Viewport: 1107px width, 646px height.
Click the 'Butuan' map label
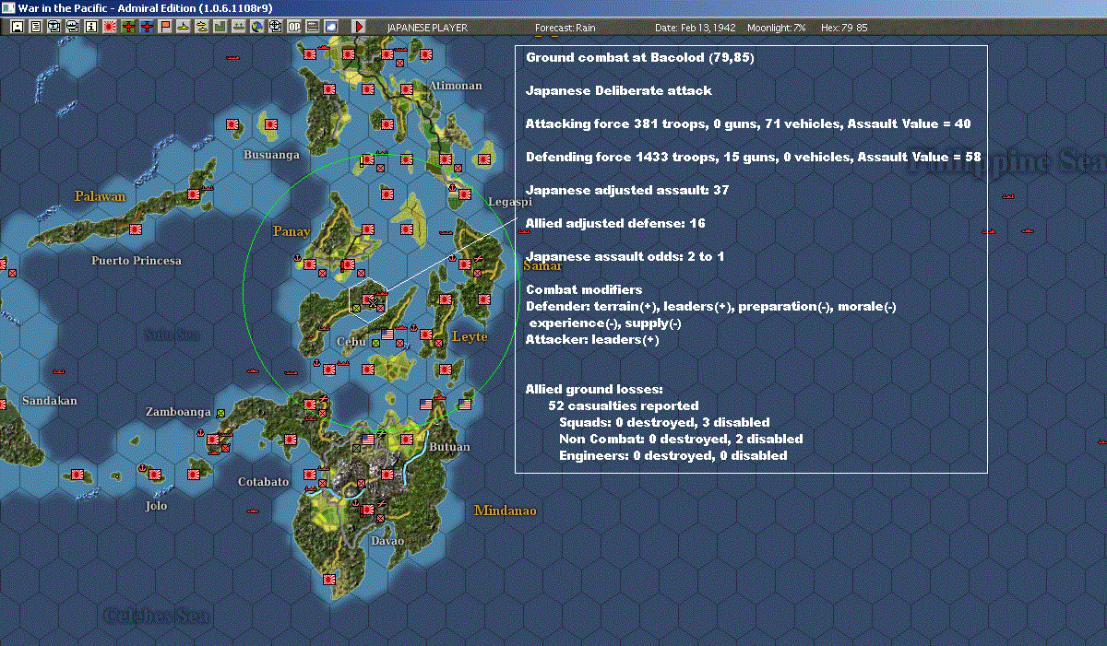tap(449, 447)
